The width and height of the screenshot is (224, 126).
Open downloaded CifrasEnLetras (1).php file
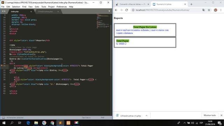pos(131,116)
